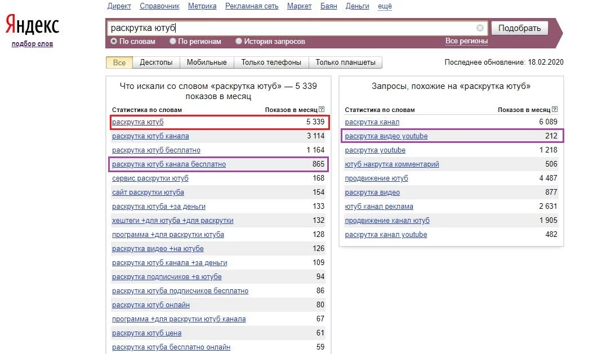Open the раскрутка видео youtube link
The image size is (593, 354).
[x=386, y=136]
